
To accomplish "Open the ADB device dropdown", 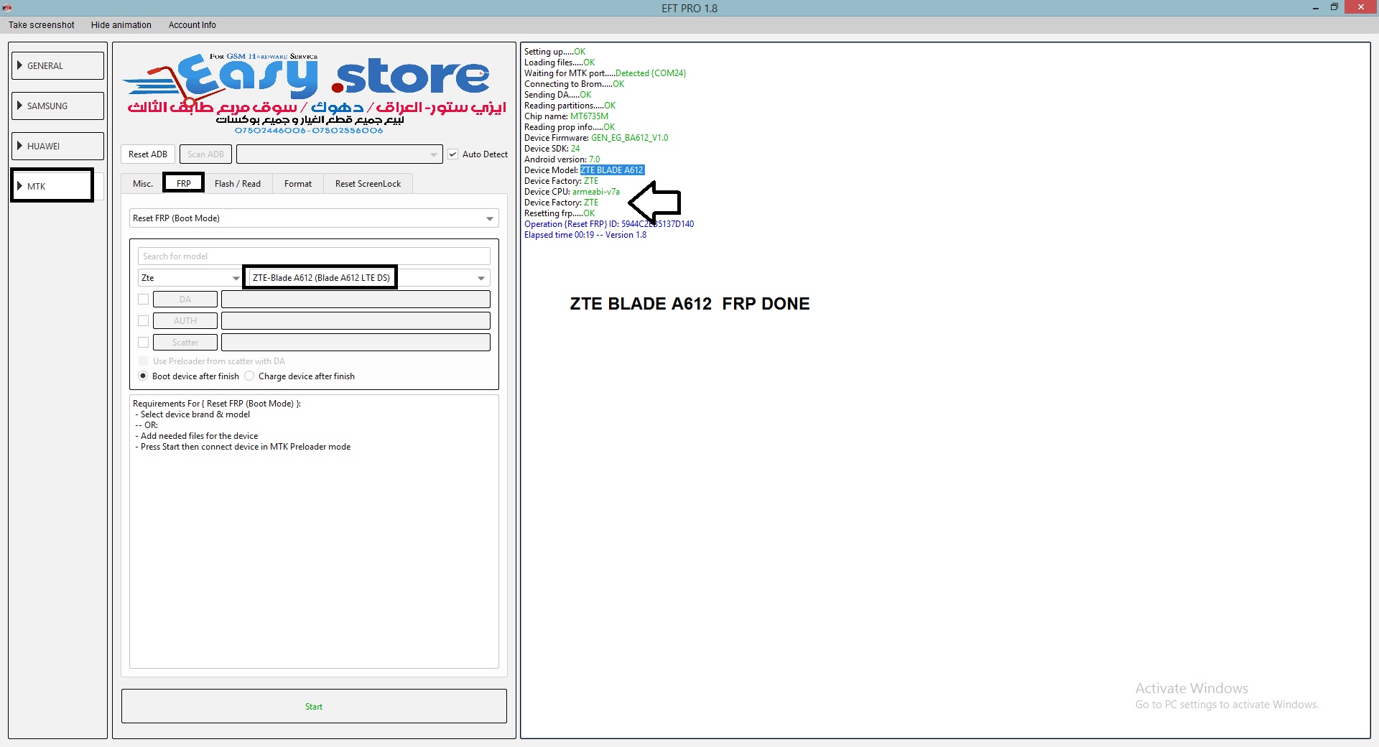I will pos(340,154).
